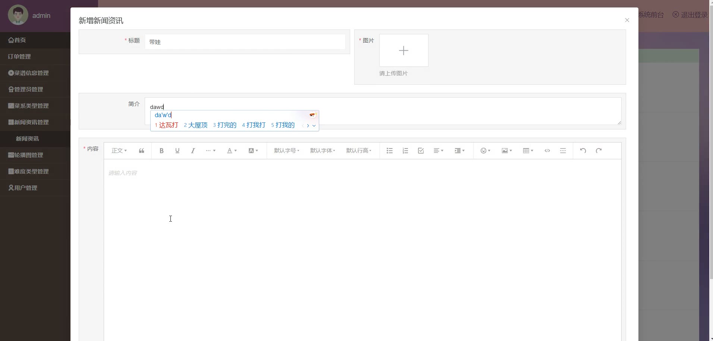
Task: Click the admin username text
Action: [41, 15]
